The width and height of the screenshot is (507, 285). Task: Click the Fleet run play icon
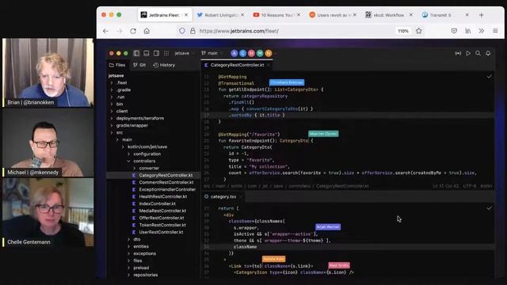pos(468,53)
